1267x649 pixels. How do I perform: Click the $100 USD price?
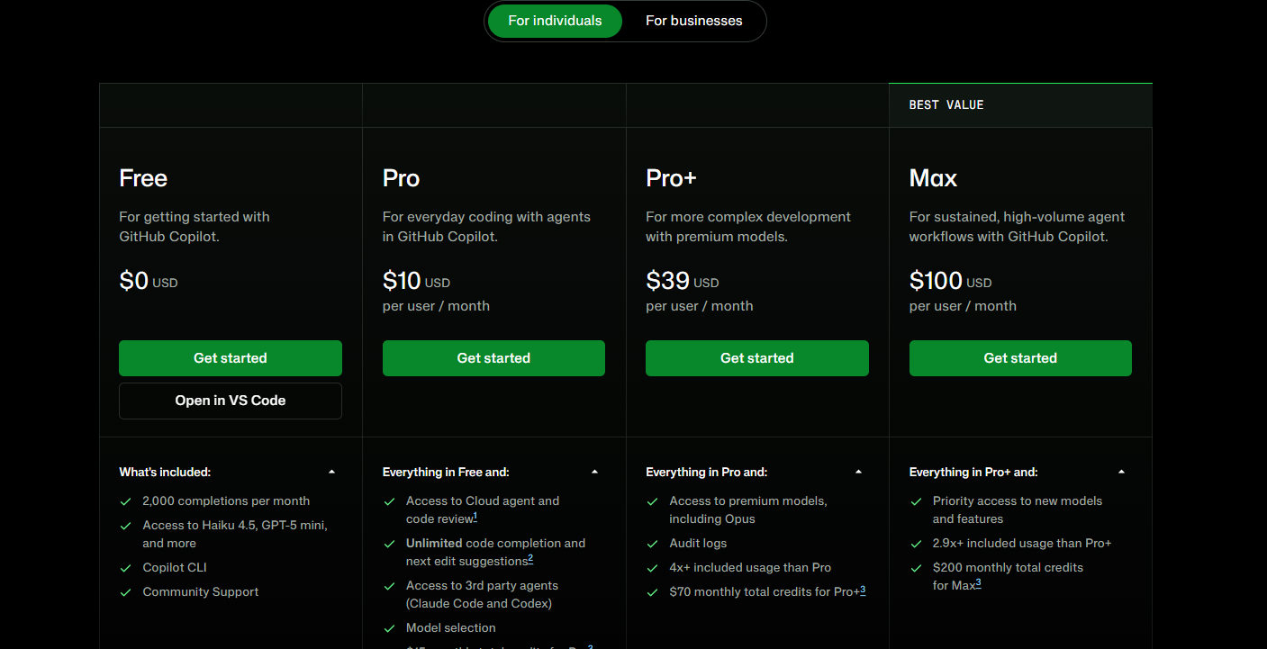pyautogui.click(x=950, y=281)
